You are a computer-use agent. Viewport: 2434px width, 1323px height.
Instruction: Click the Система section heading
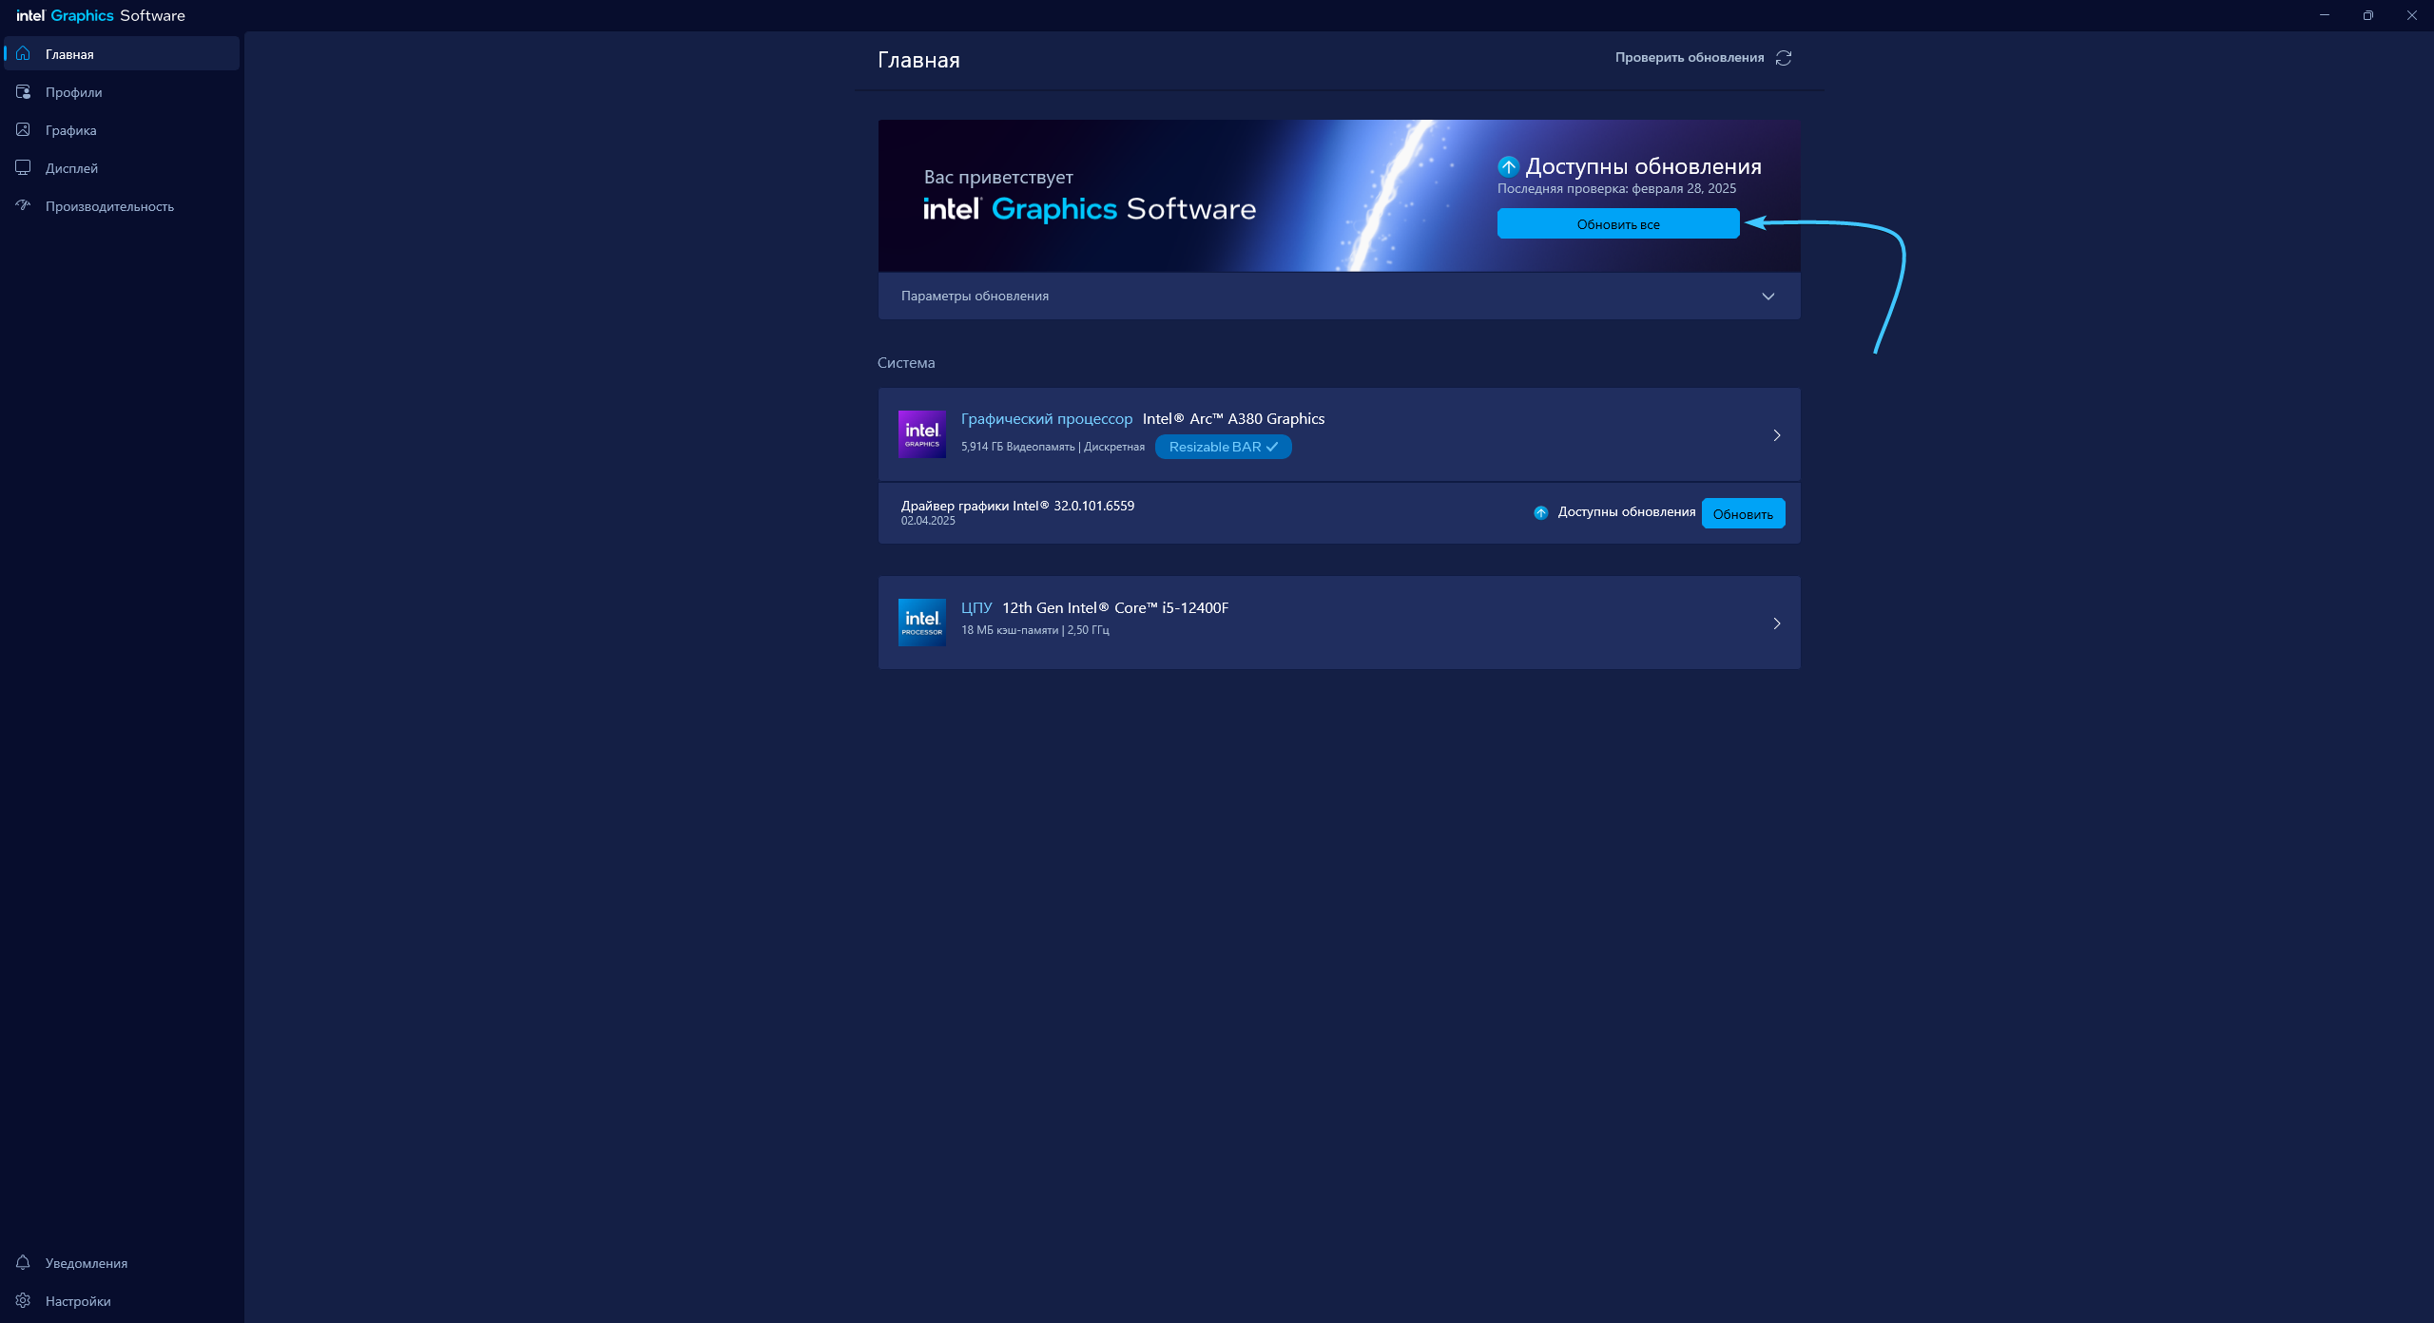pyautogui.click(x=906, y=362)
